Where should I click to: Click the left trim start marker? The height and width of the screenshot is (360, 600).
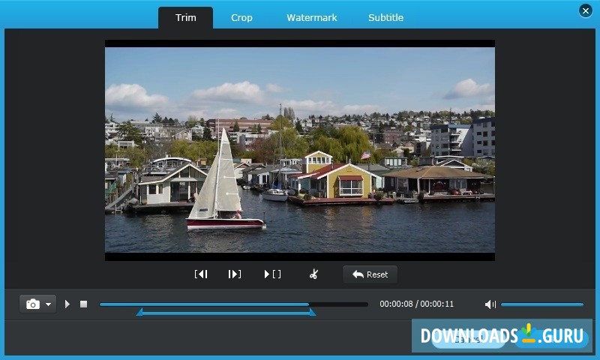[140, 312]
